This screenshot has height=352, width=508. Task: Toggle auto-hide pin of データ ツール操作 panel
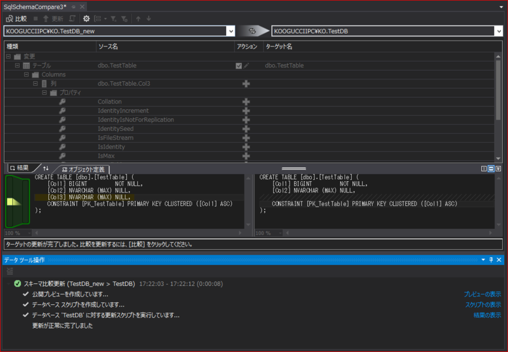(491, 260)
